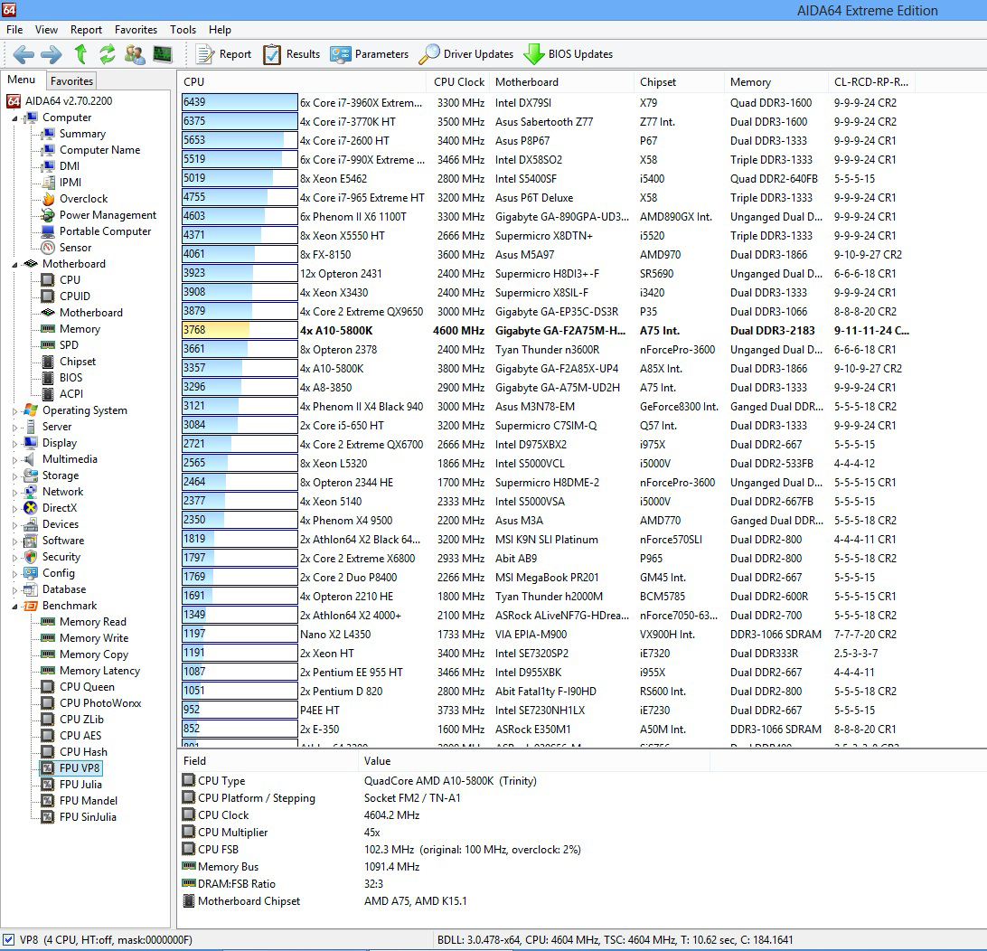
Task: Click the Storage drive icon
Action: point(30,475)
